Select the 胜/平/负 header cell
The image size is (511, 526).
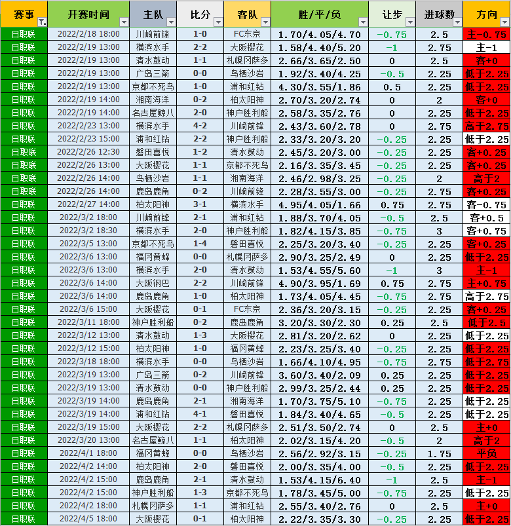tap(320, 14)
